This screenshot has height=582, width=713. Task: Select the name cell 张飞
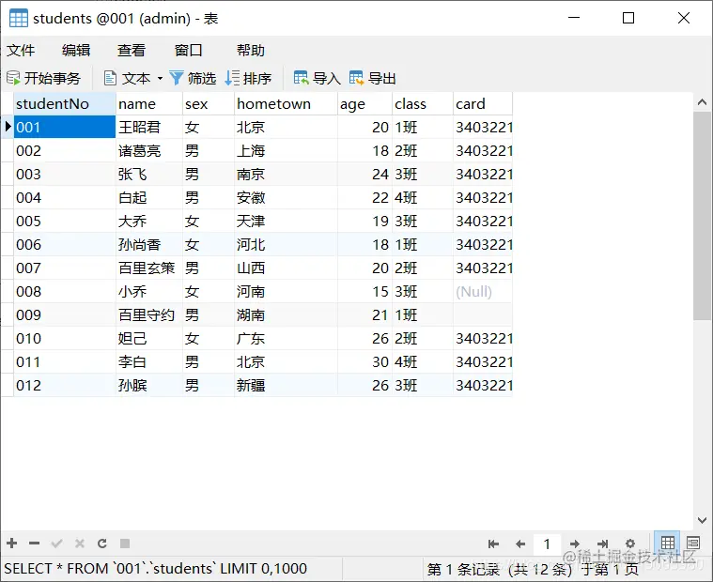[x=149, y=174]
